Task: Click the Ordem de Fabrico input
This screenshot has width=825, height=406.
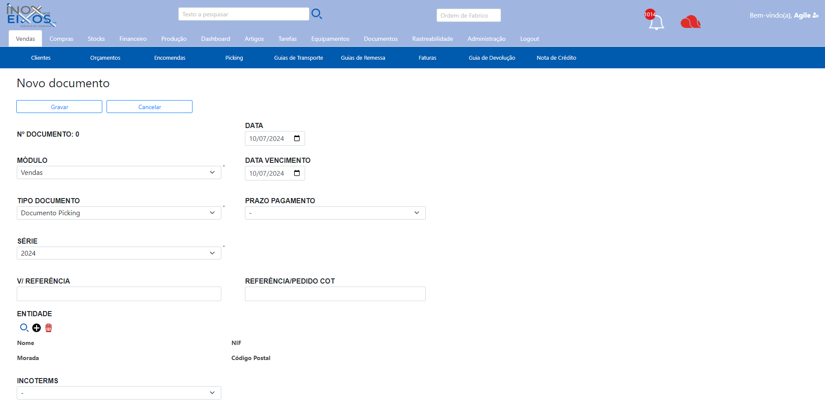Action: [x=469, y=15]
